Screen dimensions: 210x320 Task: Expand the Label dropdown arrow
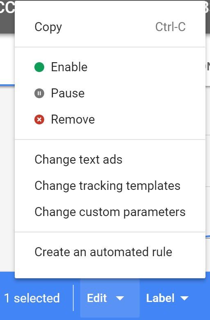click(x=184, y=298)
